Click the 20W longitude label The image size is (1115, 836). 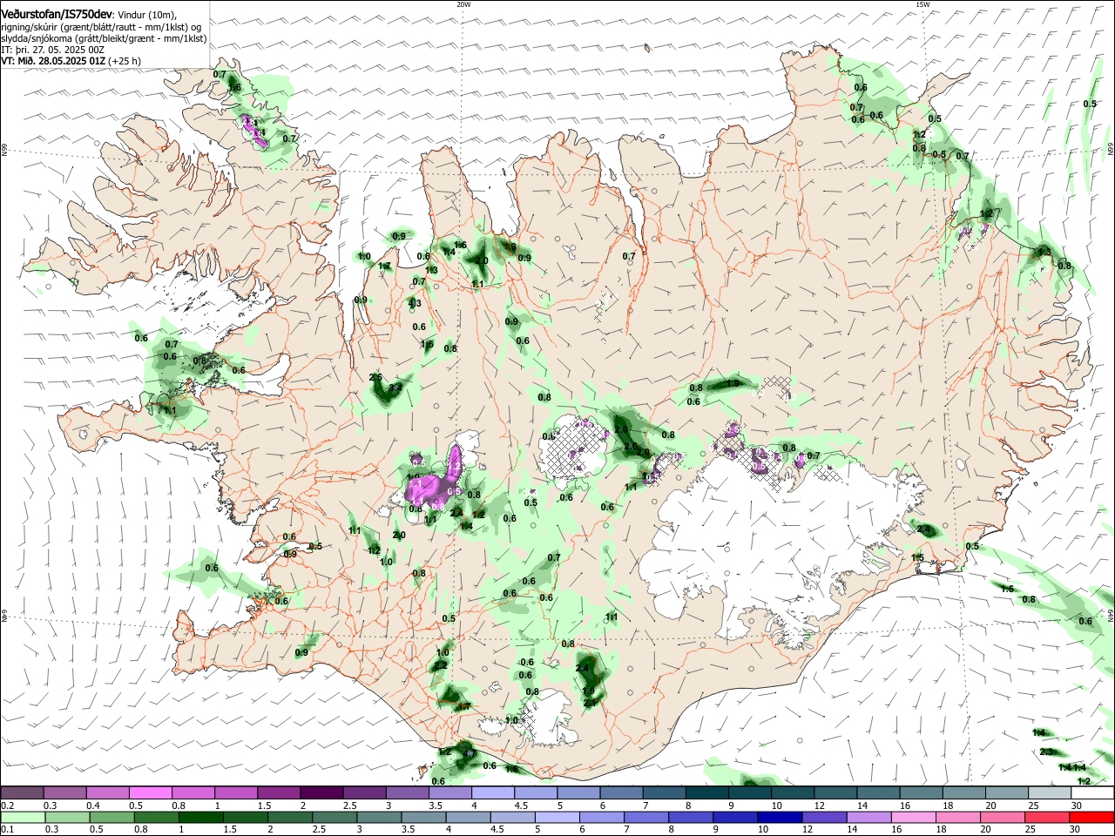point(463,4)
